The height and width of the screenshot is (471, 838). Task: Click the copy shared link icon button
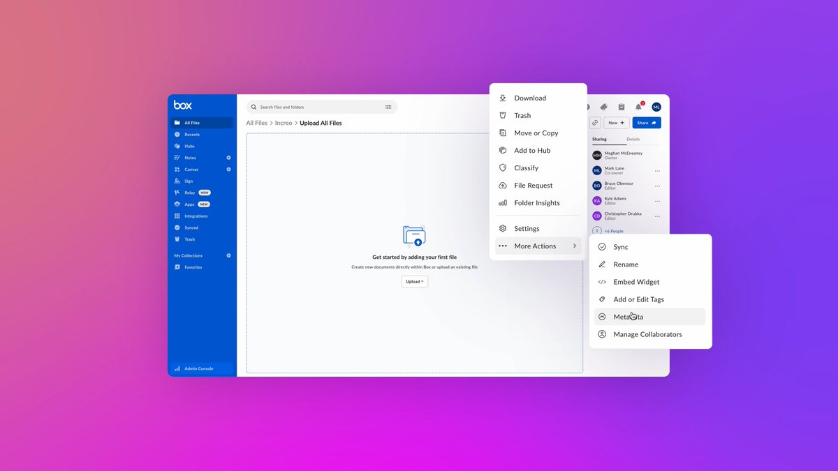coord(595,123)
